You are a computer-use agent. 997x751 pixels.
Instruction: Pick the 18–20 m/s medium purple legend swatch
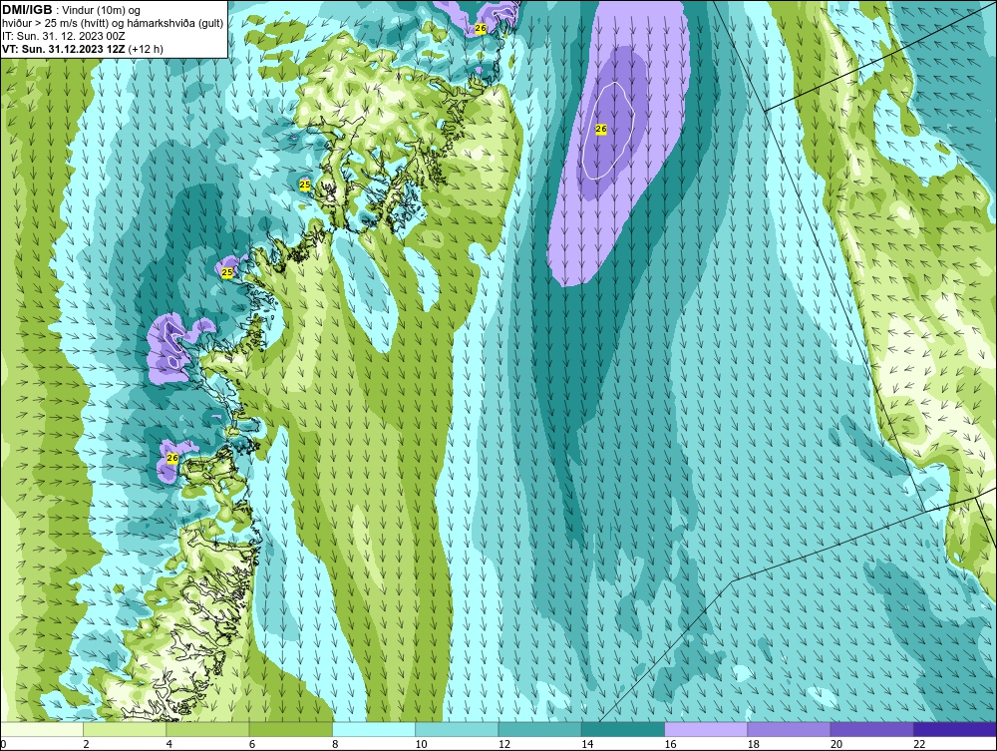pyautogui.click(x=789, y=729)
